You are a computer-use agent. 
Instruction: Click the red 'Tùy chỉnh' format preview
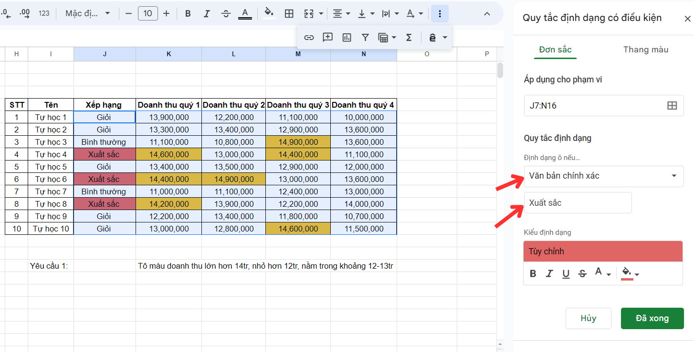pos(603,251)
